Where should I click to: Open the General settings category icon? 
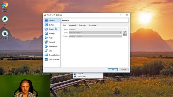(x=46, y=20)
